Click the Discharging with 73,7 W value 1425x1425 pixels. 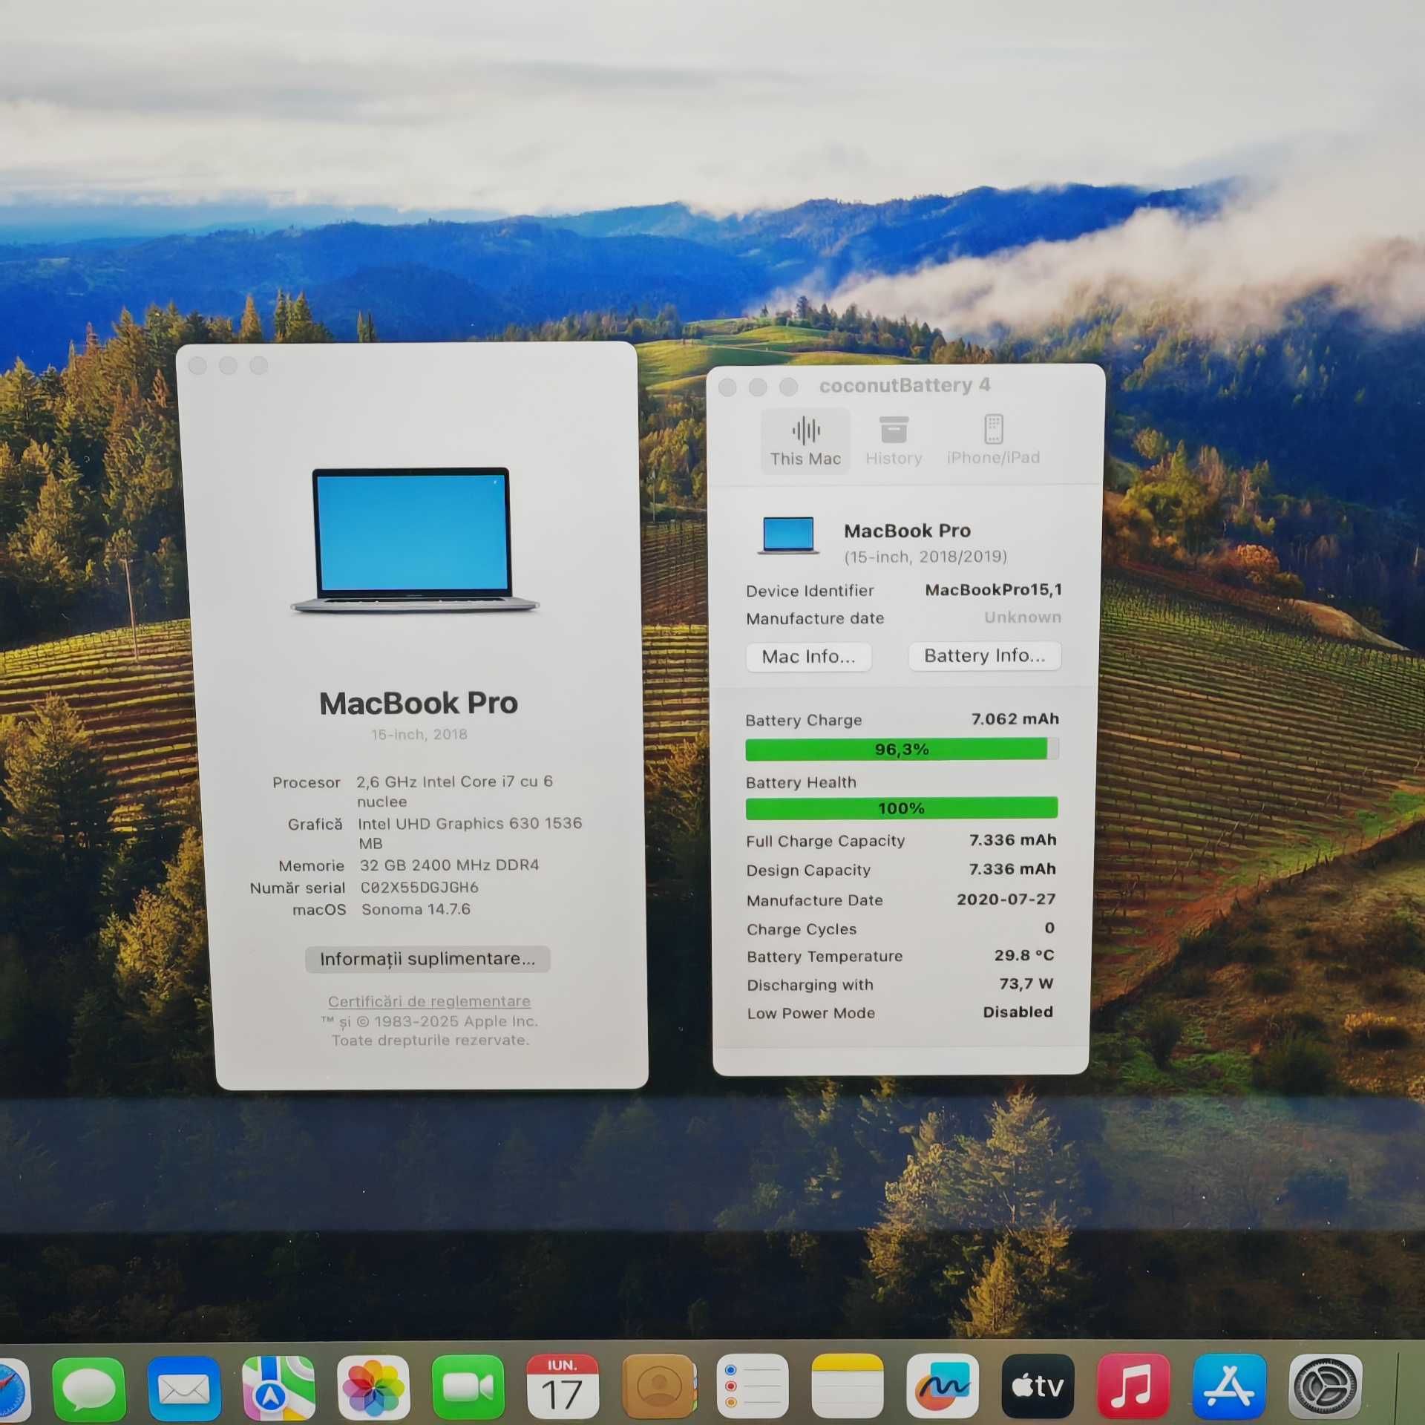[x=1026, y=984]
